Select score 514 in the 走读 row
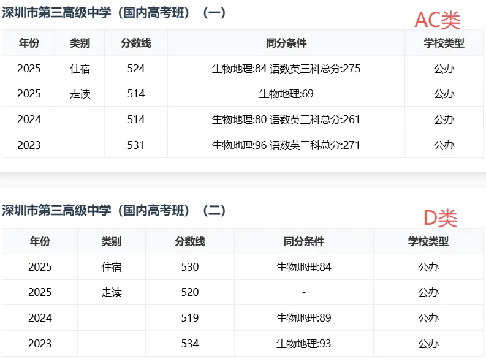This screenshot has width=486, height=359. pyautogui.click(x=136, y=94)
